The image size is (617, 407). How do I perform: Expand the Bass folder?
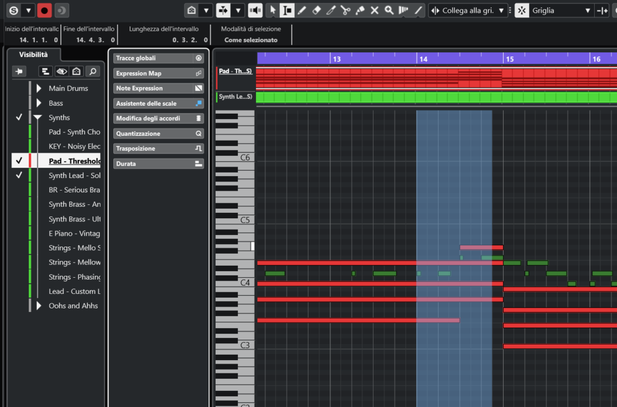[39, 103]
